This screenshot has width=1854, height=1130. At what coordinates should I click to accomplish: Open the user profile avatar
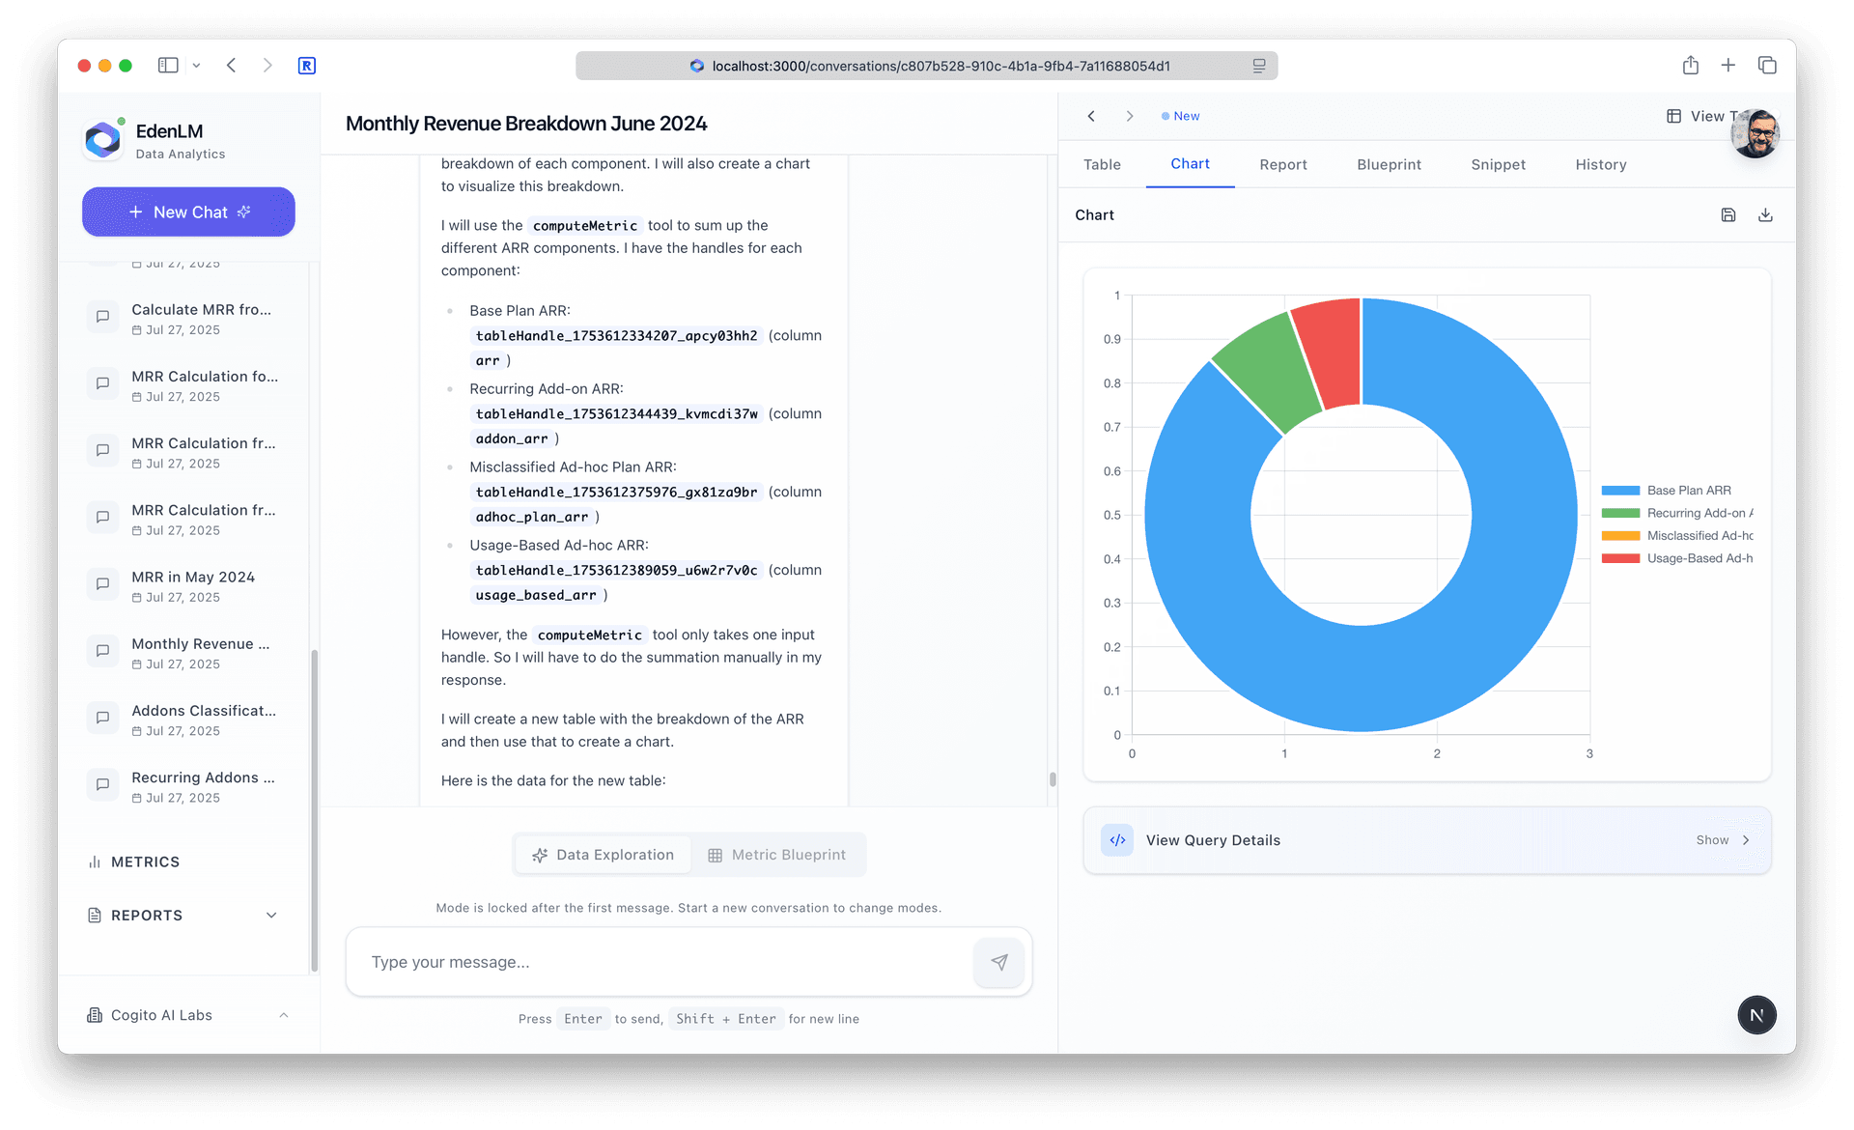click(1756, 133)
